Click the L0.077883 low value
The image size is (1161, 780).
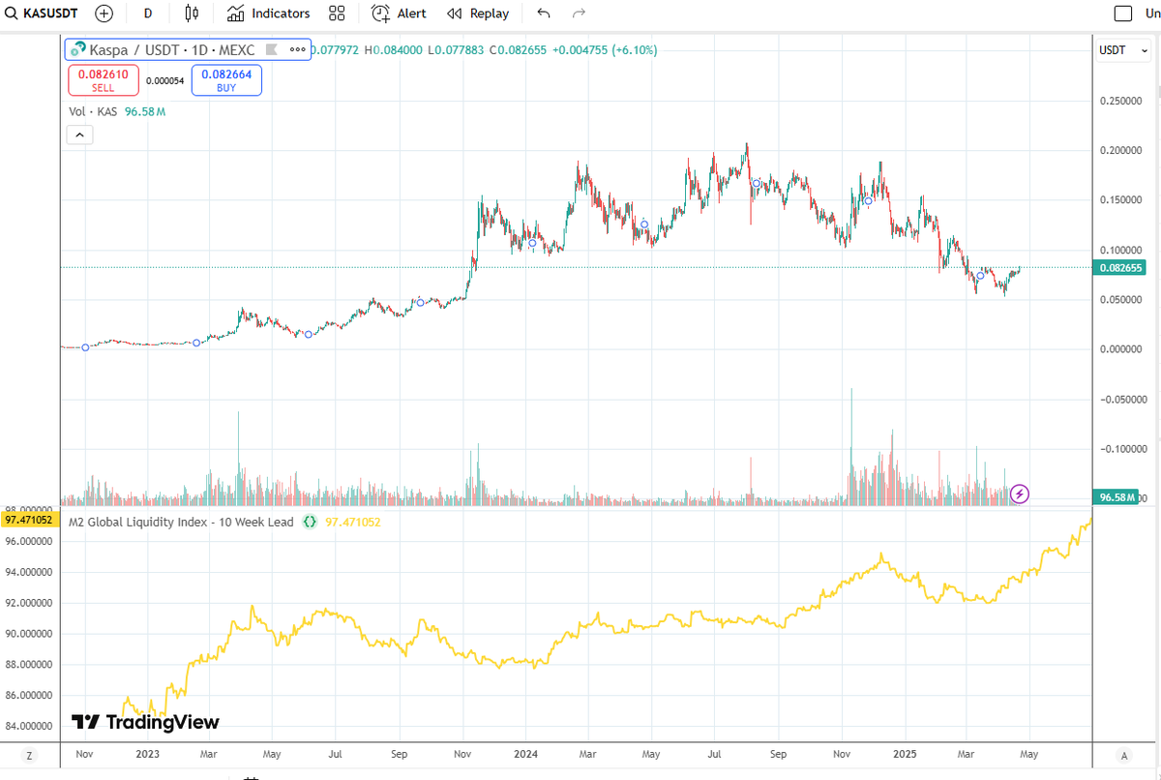pyautogui.click(x=456, y=50)
